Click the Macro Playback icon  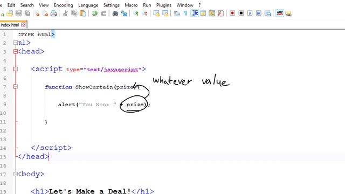(250, 13)
